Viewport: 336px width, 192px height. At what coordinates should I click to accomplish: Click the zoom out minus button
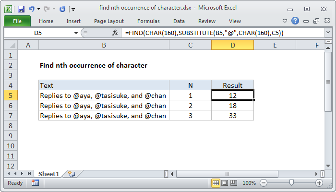point(263,183)
